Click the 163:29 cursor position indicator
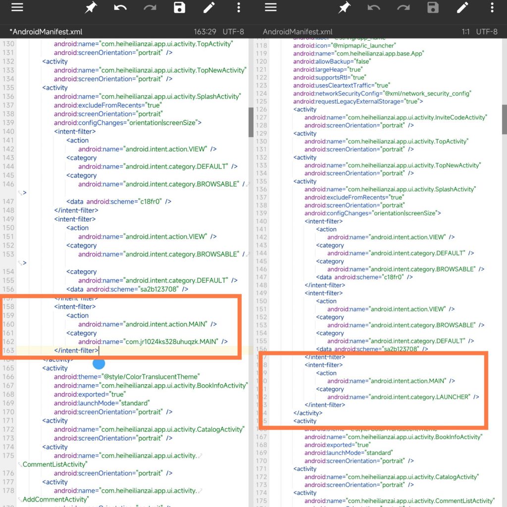Image resolution: width=507 pixels, height=507 pixels. (205, 32)
